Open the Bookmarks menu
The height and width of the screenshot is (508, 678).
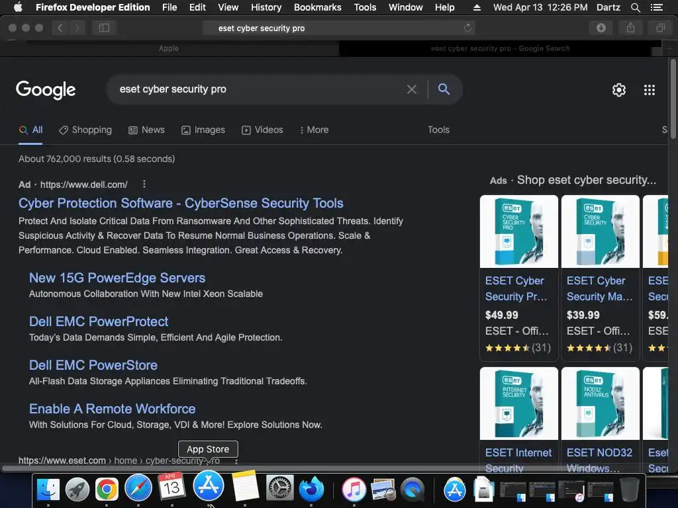click(317, 7)
